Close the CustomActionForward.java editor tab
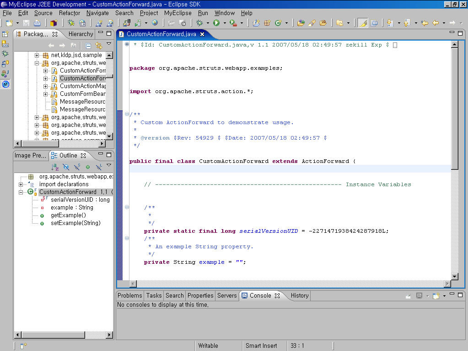 pos(202,34)
